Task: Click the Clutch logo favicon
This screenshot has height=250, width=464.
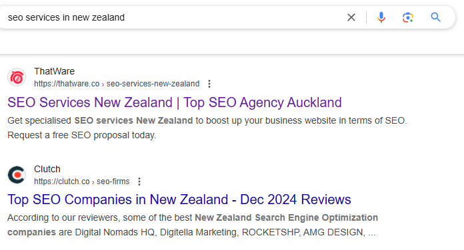Action: [17, 175]
